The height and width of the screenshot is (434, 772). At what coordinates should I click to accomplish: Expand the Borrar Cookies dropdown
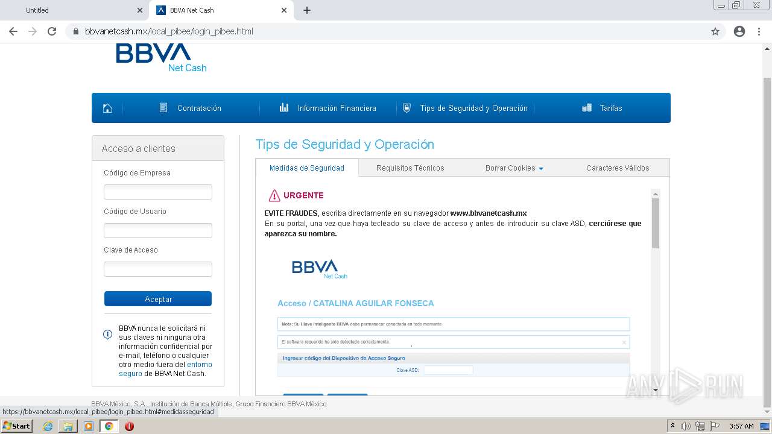(x=514, y=168)
